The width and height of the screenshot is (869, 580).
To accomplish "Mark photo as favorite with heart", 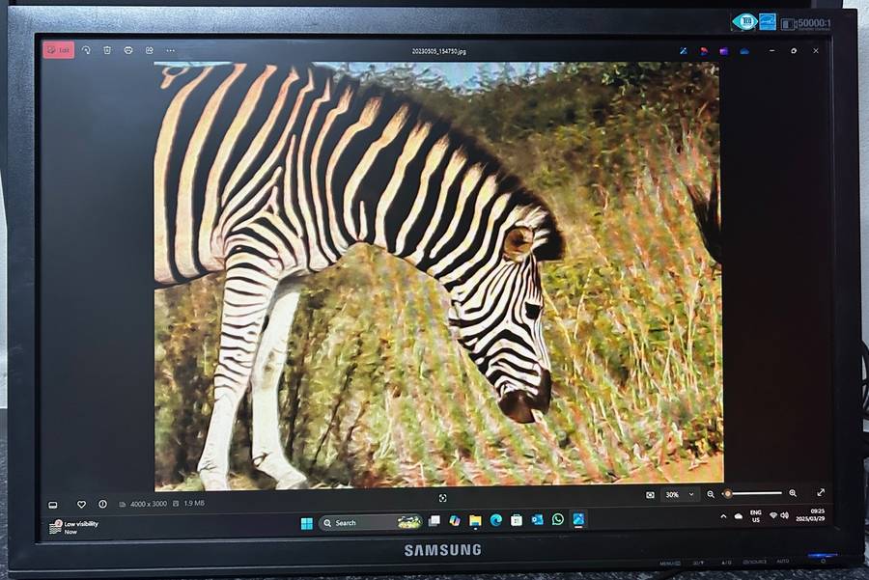I will 81,504.
